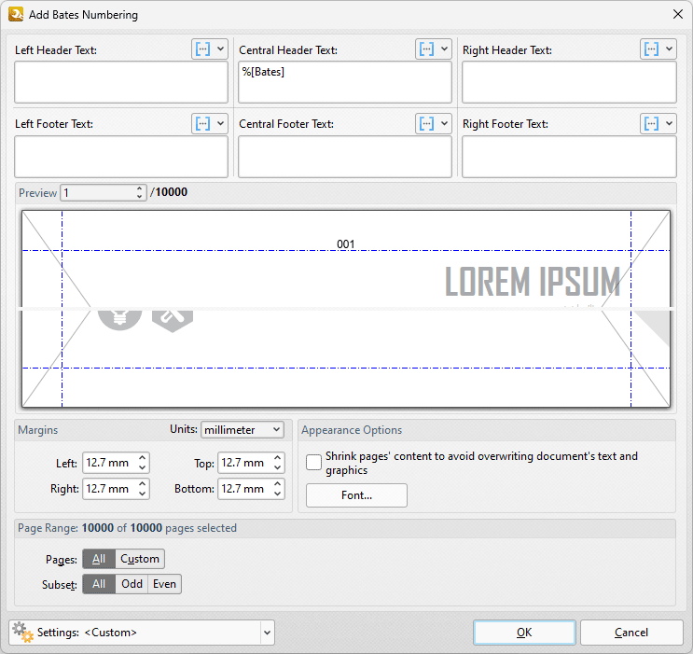
Task: Select Odd pages subset
Action: click(x=132, y=584)
